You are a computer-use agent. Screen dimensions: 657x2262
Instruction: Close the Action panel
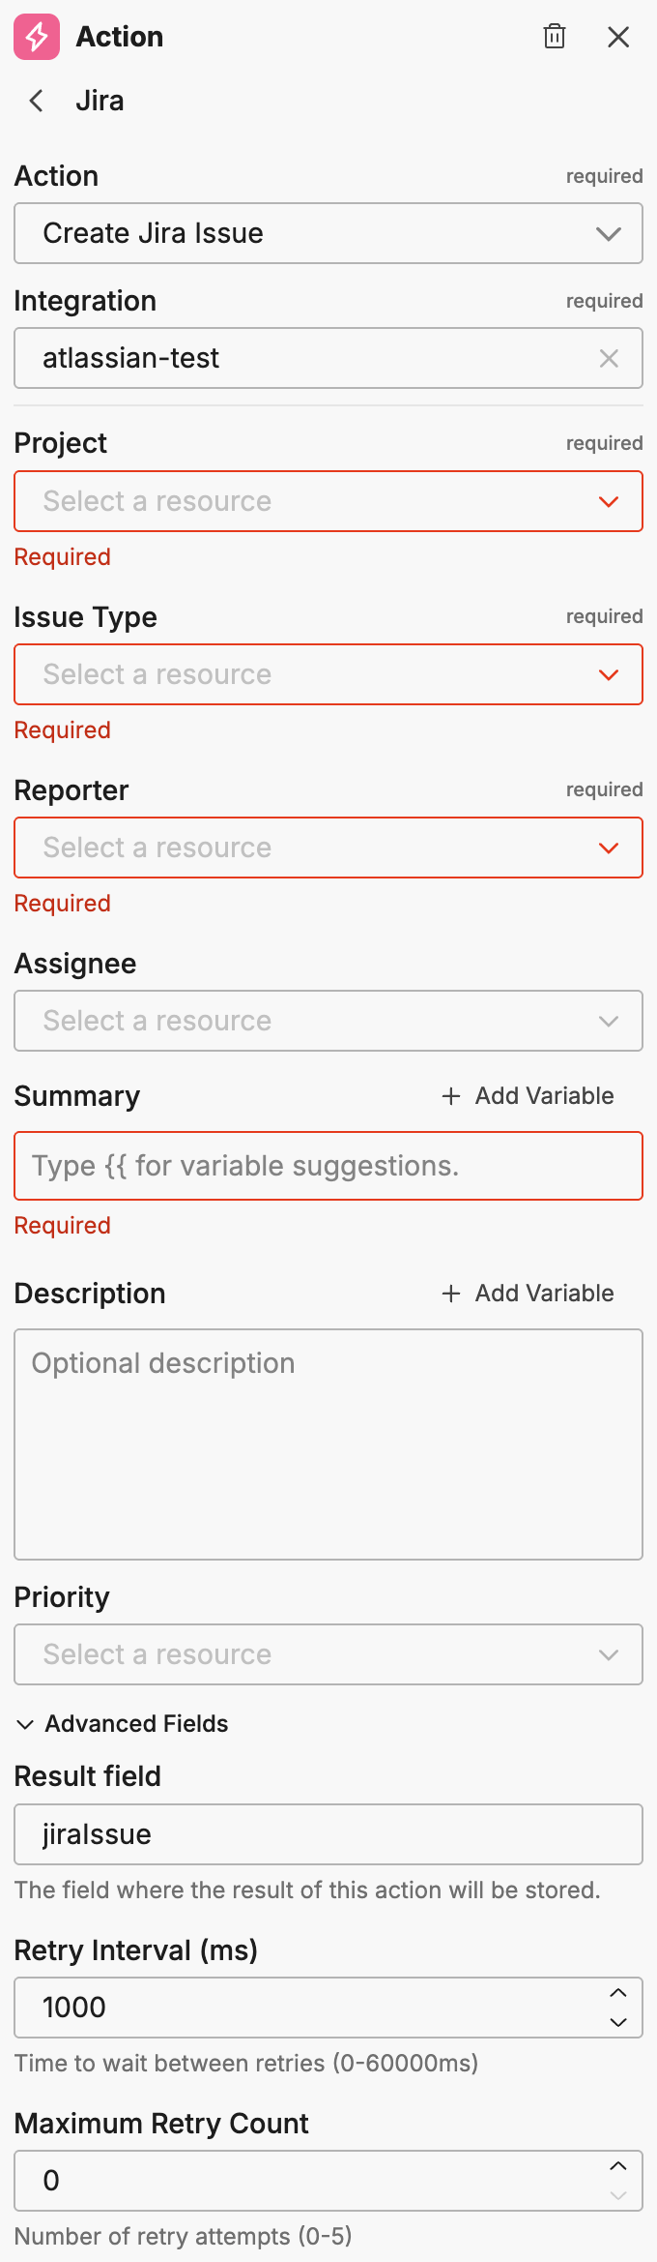tap(618, 37)
